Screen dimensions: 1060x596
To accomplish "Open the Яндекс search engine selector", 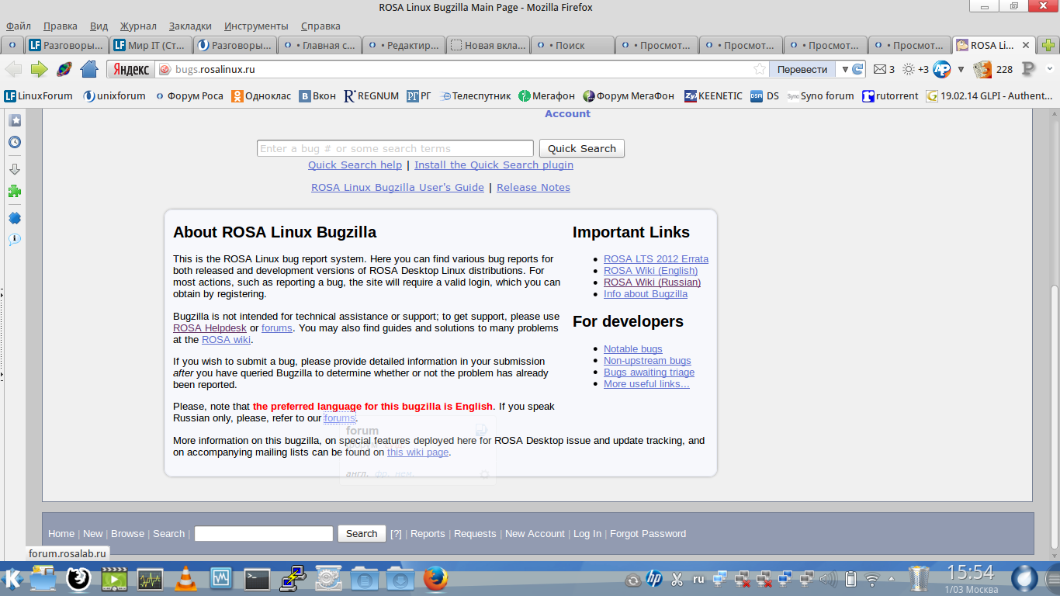I will click(x=130, y=69).
